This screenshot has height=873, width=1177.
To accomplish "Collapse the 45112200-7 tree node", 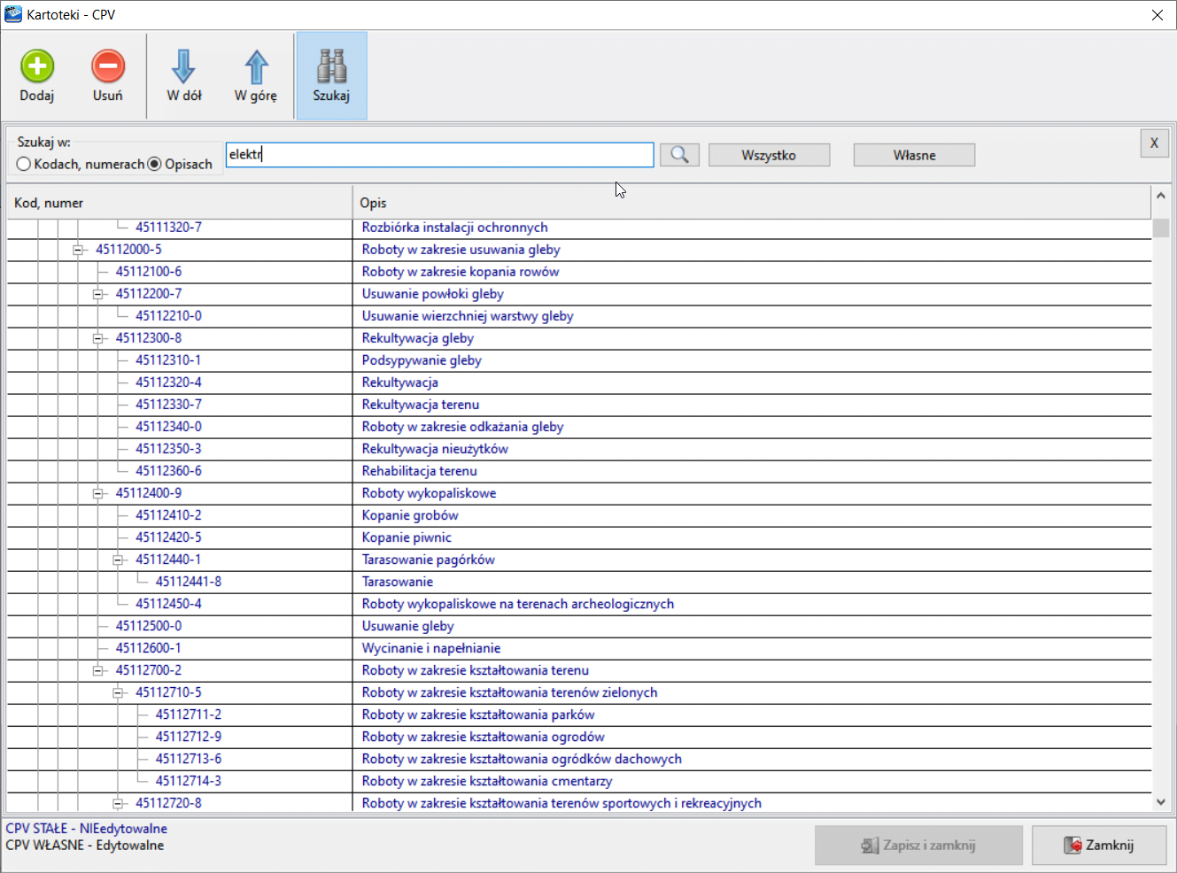I will point(98,294).
